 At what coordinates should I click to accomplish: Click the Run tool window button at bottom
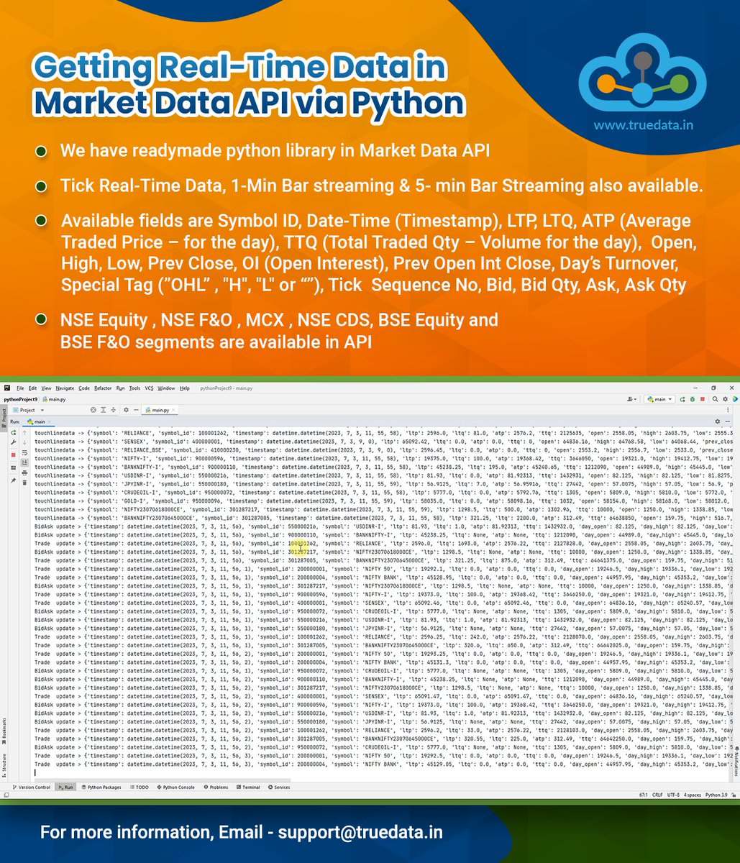(x=65, y=787)
